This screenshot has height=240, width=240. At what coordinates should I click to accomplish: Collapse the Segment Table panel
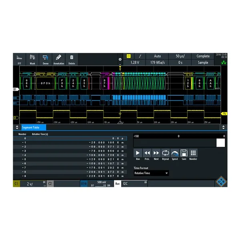coord(223,127)
